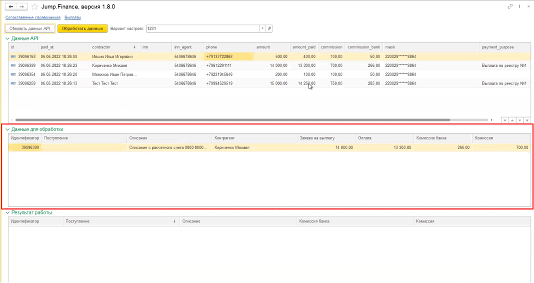Collapse the Результат работы section
This screenshot has width=534, height=283.
(x=7, y=212)
